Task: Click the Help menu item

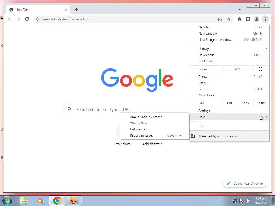Action: click(x=229, y=117)
